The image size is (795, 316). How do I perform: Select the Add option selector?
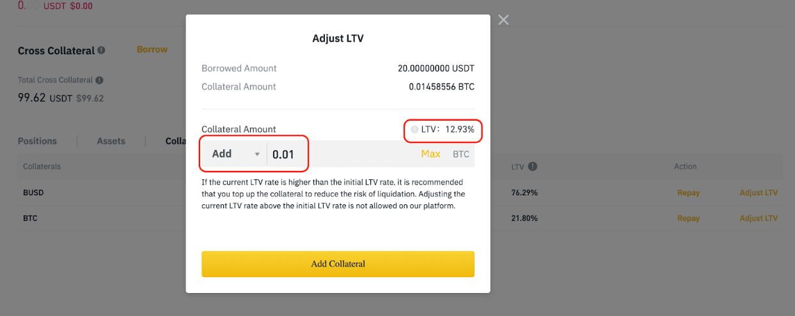234,154
